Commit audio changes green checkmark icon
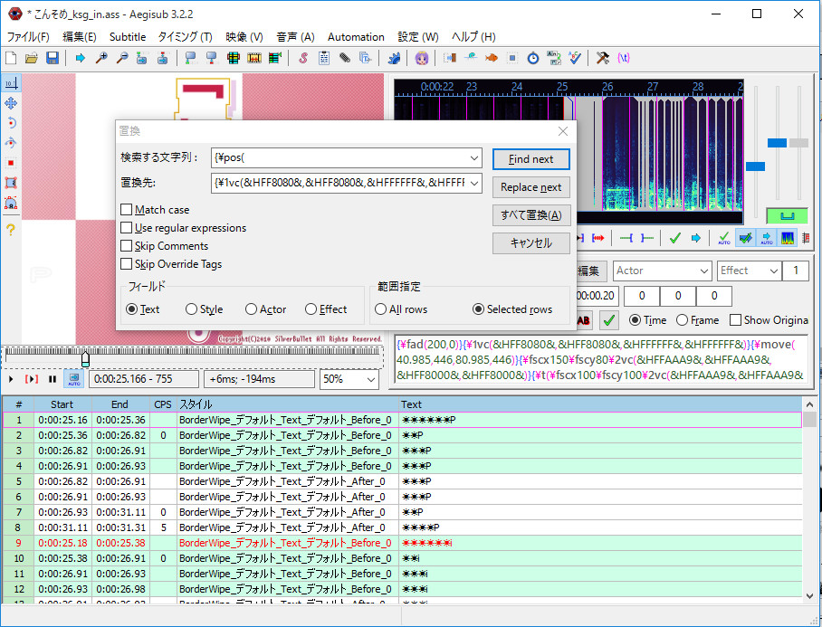The image size is (822, 627). (675, 238)
